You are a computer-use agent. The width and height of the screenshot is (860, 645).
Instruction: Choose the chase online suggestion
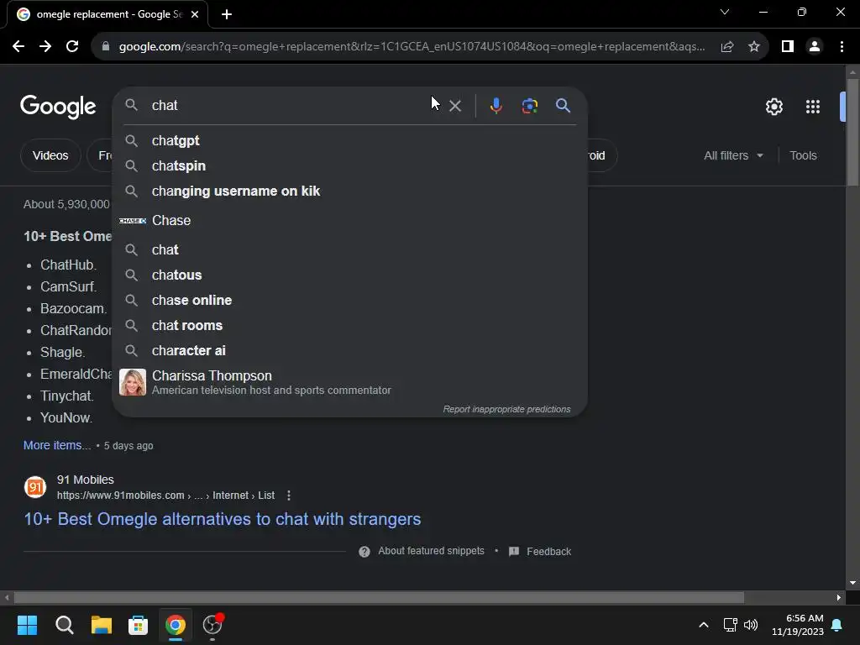click(350, 301)
